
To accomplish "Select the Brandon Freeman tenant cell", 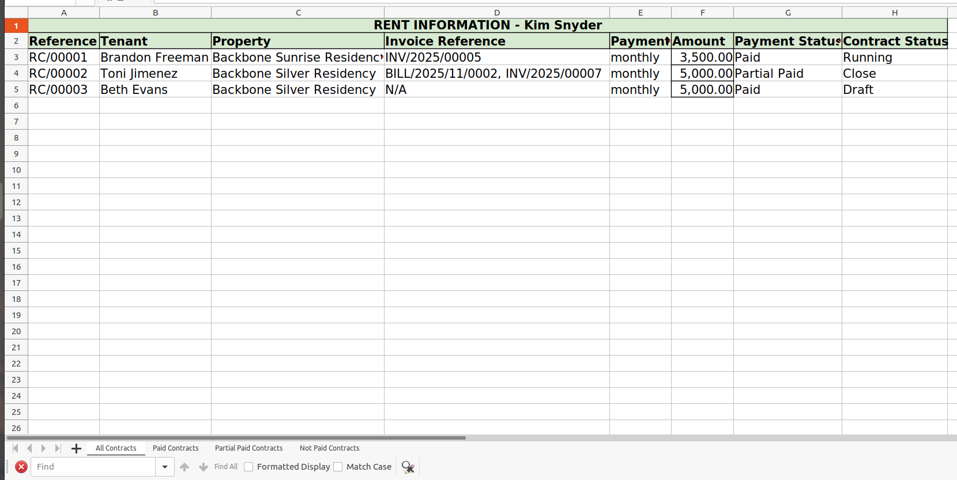I will point(155,57).
